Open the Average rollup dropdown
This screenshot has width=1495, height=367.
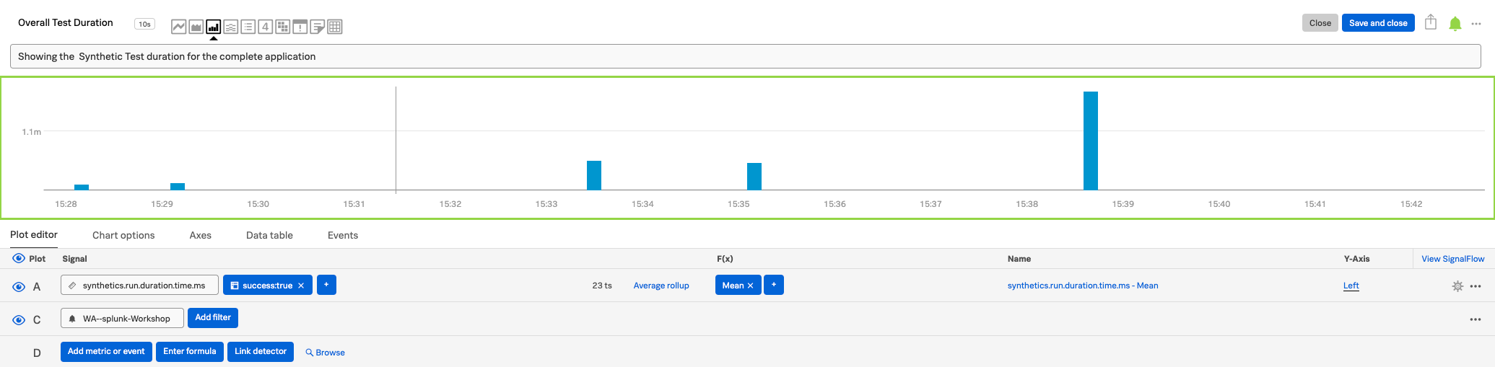coord(661,286)
